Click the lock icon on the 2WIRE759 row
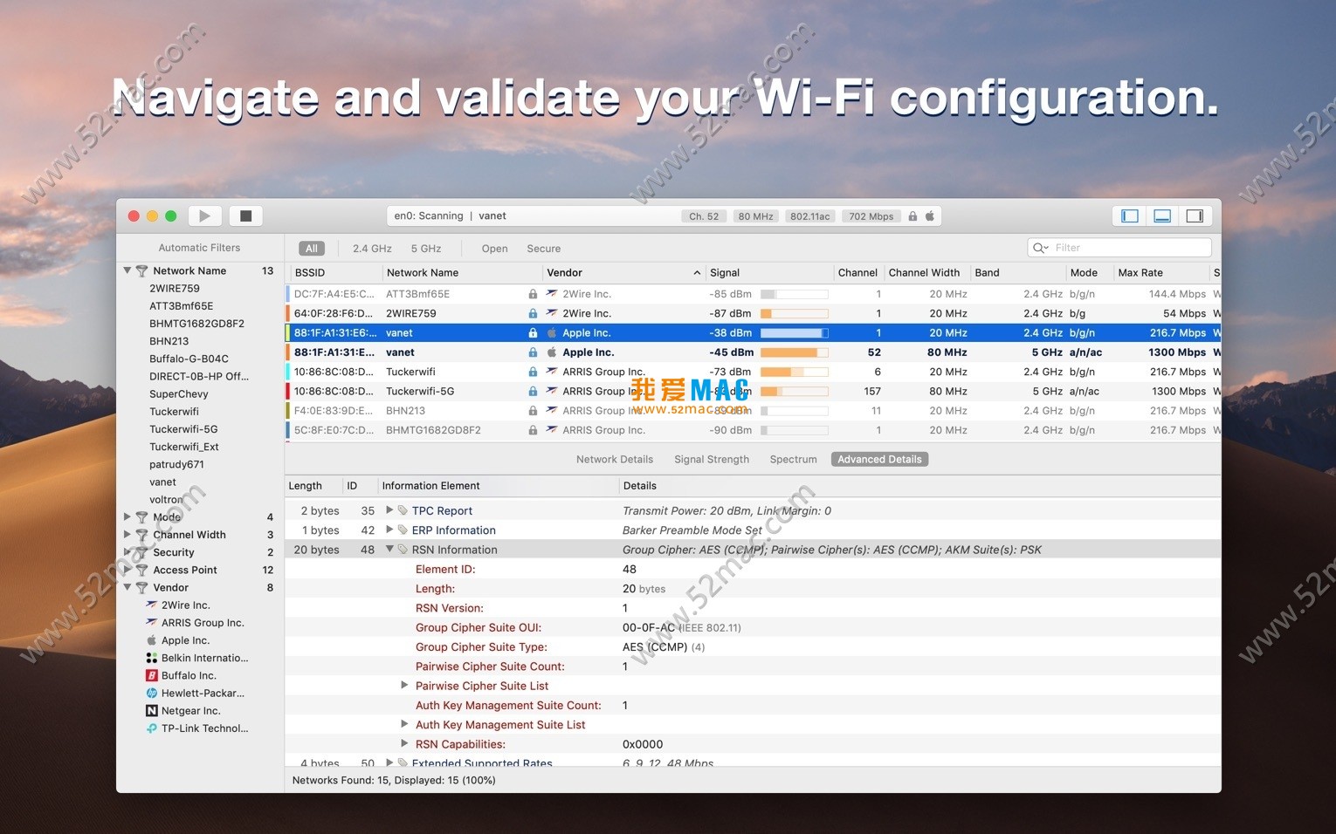The width and height of the screenshot is (1336, 834). click(533, 313)
